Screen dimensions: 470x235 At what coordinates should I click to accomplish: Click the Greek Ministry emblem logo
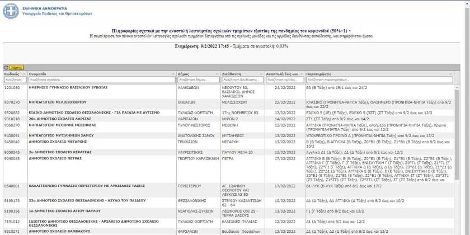click(11, 11)
